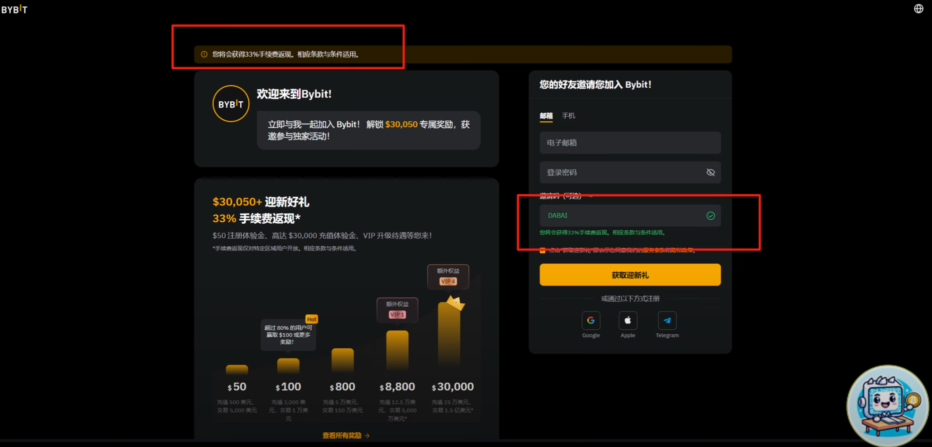Image resolution: width=932 pixels, height=447 pixels.
Task: Click the VIP 4 badge
Action: [x=448, y=281]
